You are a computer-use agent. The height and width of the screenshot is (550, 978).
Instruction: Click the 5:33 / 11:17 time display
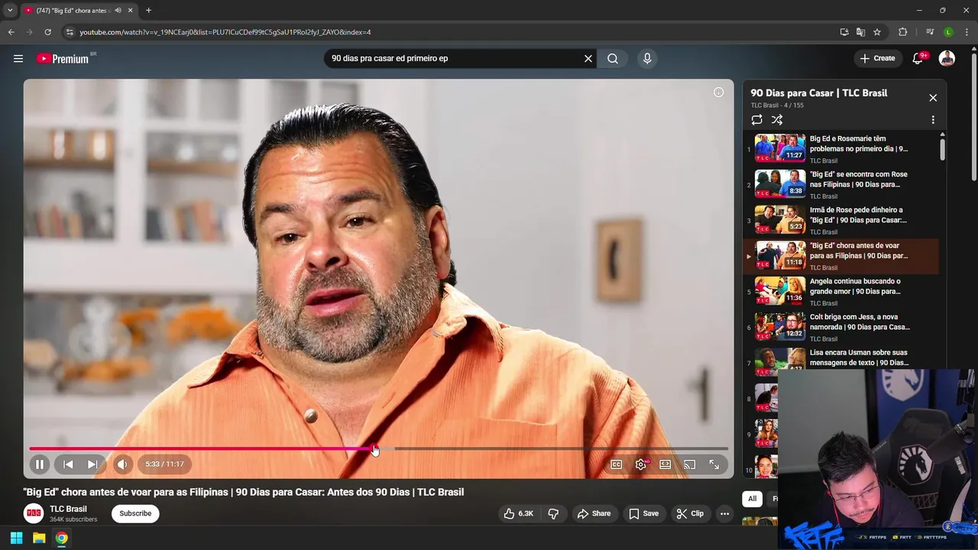165,464
